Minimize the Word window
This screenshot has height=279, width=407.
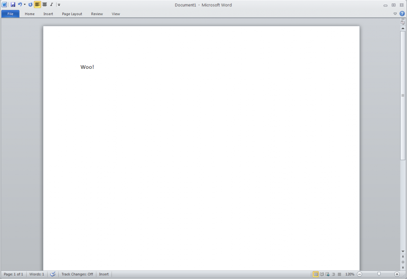click(x=386, y=5)
